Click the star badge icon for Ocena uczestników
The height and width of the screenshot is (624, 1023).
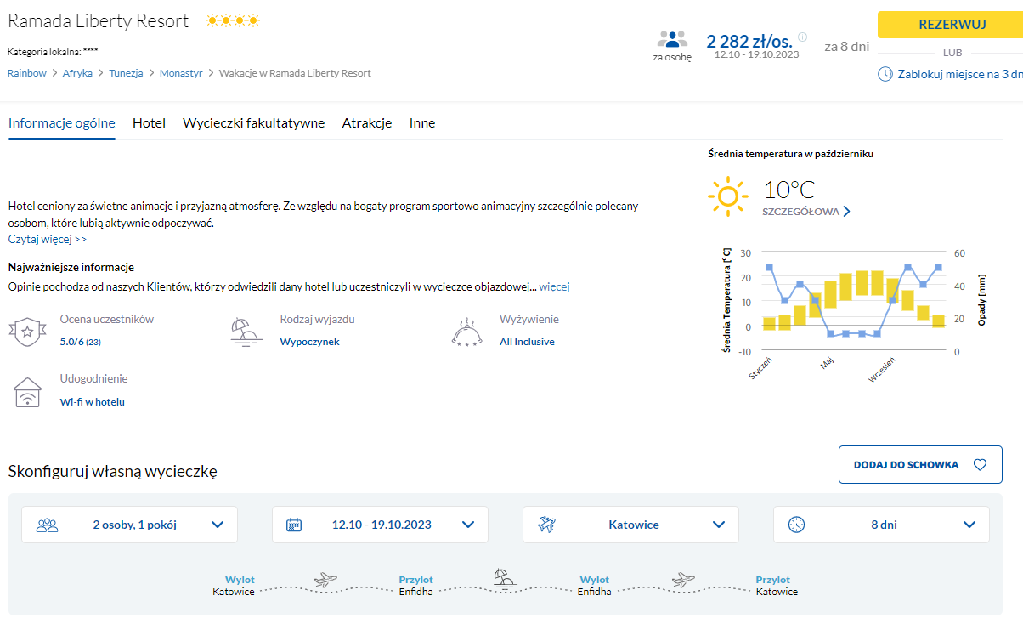(x=27, y=331)
